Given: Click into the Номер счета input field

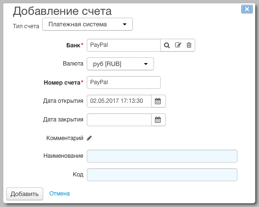Looking at the screenshot, I should pos(124,82).
